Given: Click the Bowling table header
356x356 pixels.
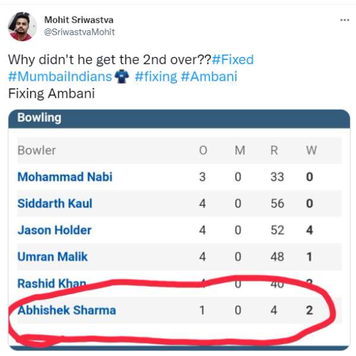Looking at the screenshot, I should coord(39,117).
